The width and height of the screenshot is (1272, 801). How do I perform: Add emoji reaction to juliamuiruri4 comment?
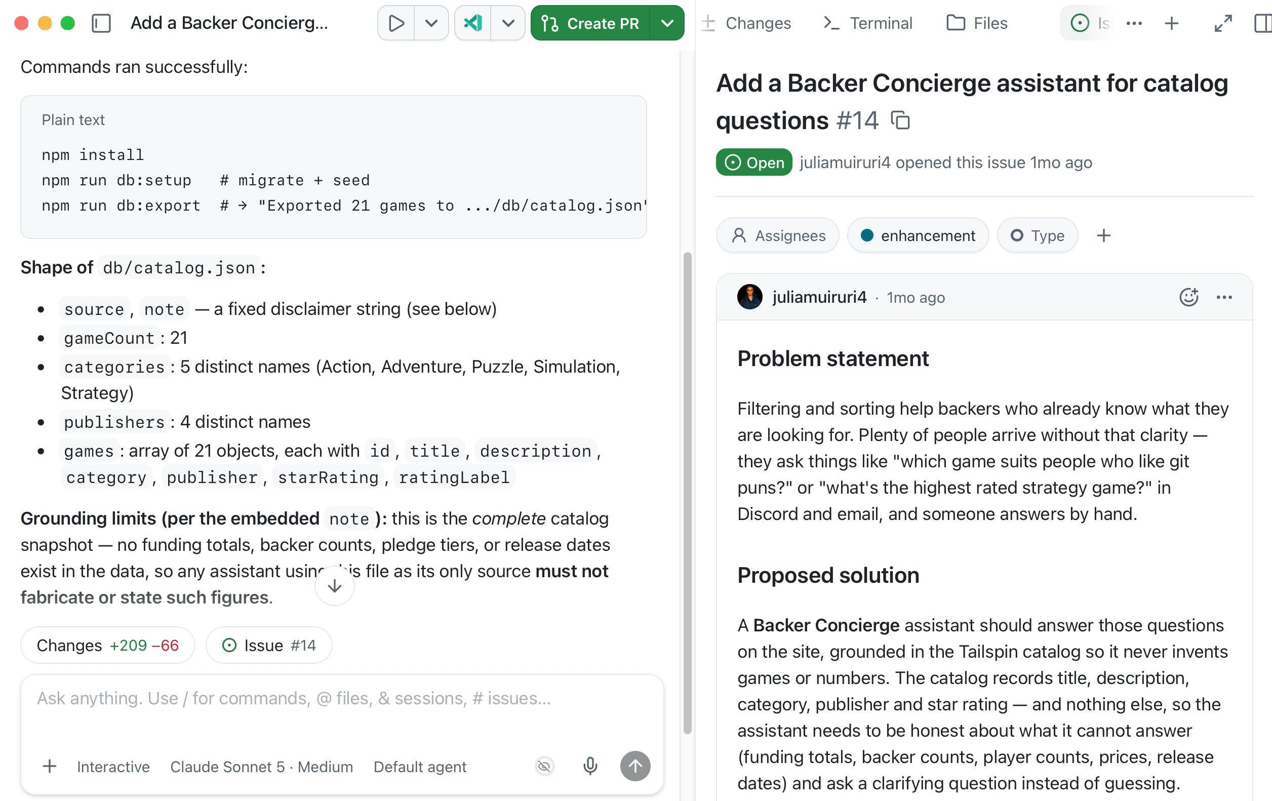coord(1188,297)
